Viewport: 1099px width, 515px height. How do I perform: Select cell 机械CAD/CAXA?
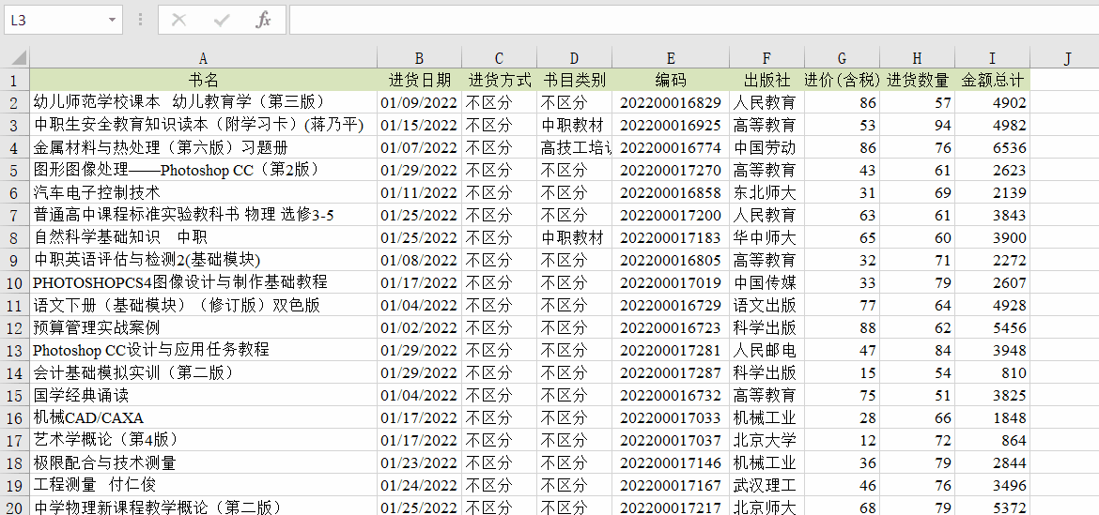[x=203, y=417]
